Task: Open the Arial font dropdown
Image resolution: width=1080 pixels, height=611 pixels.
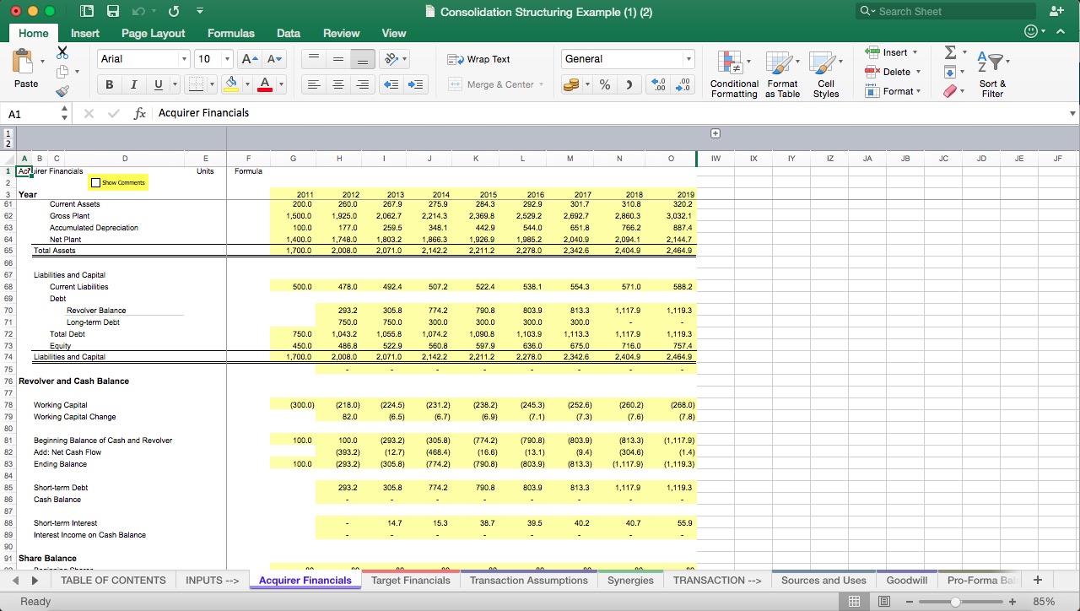Action: (185, 59)
